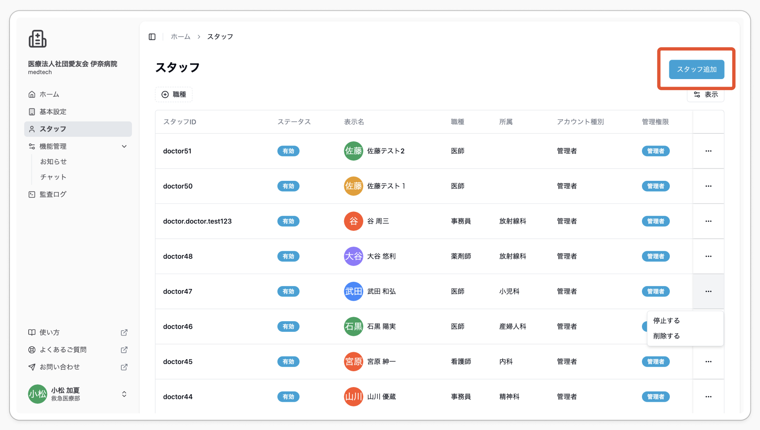Click 有効 status badge for doctor50
Screen dimensions: 760x430
[x=288, y=186]
